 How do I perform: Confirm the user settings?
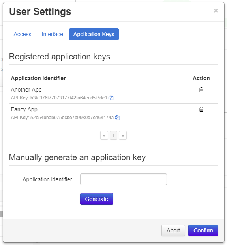coord(203,230)
